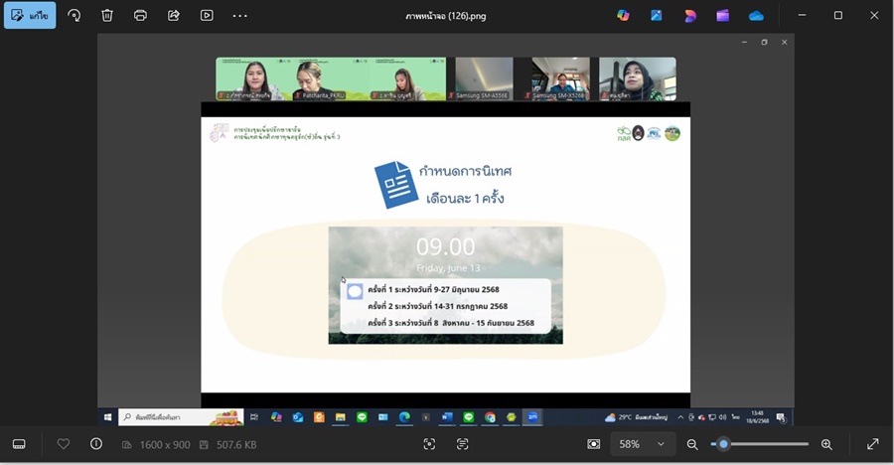This screenshot has height=465, width=894.
Task: Delete the photo using the trash icon
Action: (107, 16)
